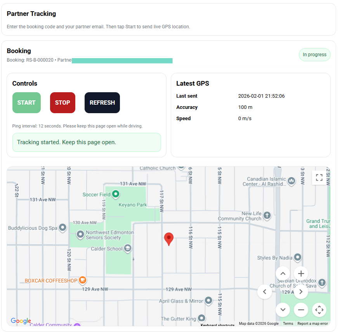Screen dimensions: 338x336
Task: Click Report a map error link
Action: pos(312,324)
